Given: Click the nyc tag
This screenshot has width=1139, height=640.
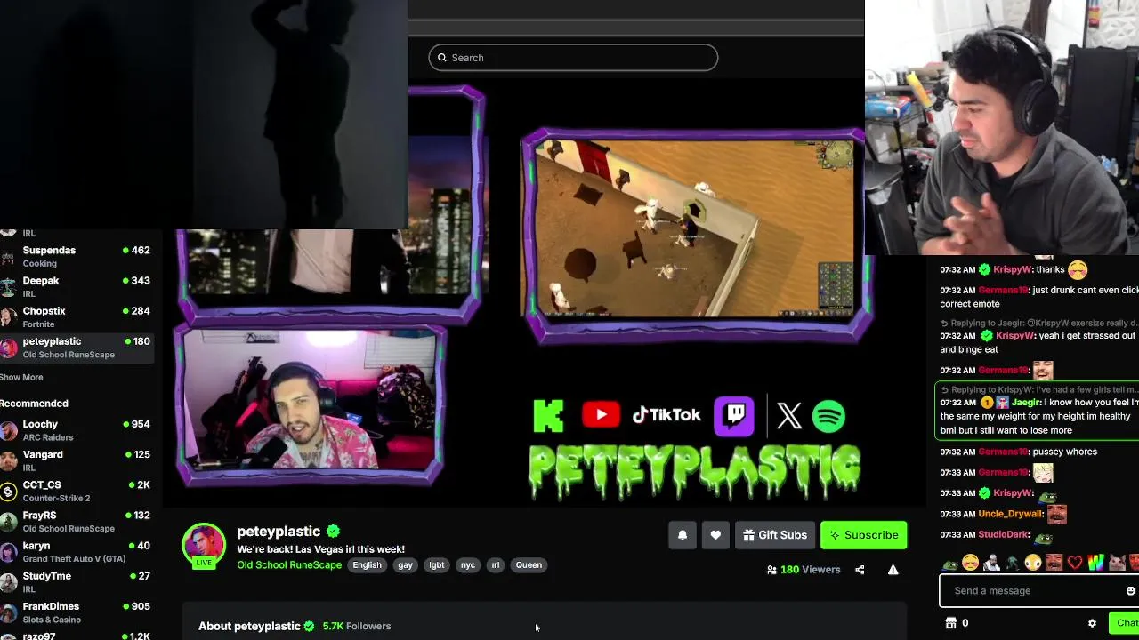Looking at the screenshot, I should pyautogui.click(x=468, y=565).
